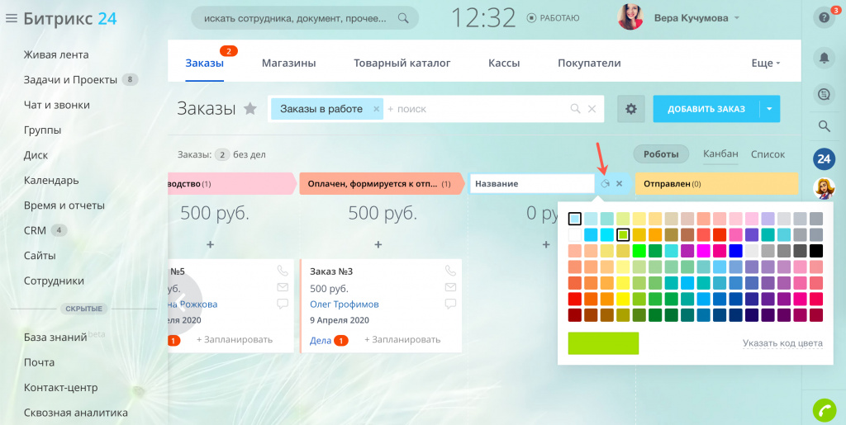This screenshot has height=425, width=846.
Task: Open Сайты menu item
Action: click(40, 256)
